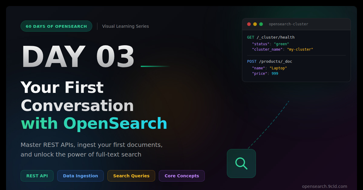Click the with OpenSearch heading text
363x190 pixels.
click(x=94, y=124)
